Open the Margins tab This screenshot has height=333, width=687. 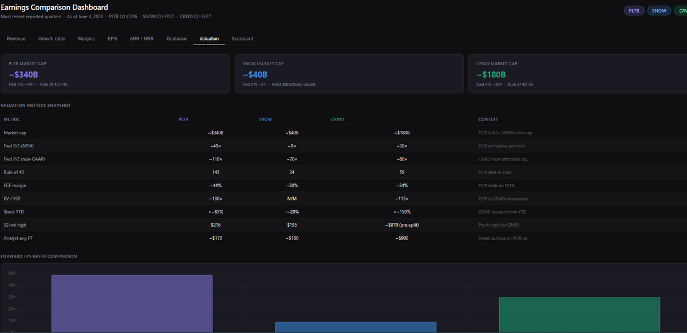click(x=86, y=38)
